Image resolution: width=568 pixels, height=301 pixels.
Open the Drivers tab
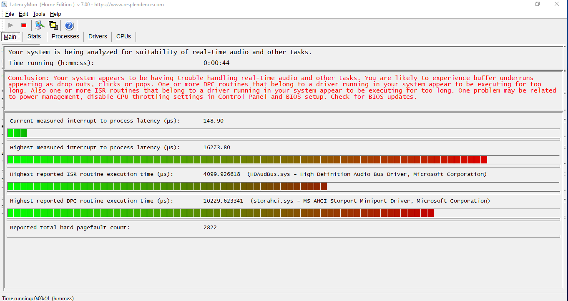[98, 36]
